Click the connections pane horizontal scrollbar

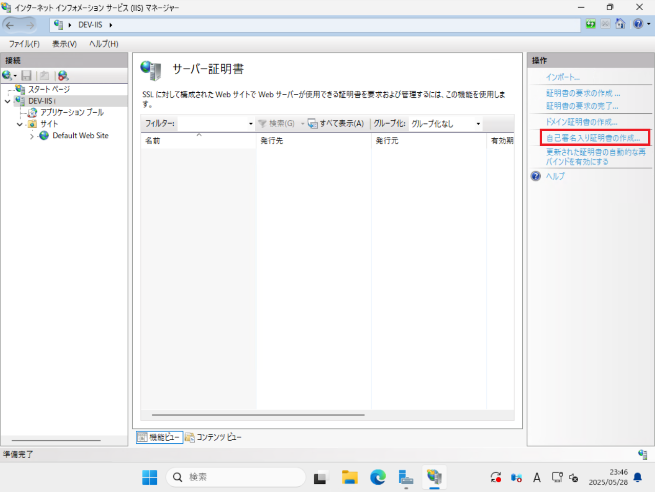pyautogui.click(x=56, y=440)
